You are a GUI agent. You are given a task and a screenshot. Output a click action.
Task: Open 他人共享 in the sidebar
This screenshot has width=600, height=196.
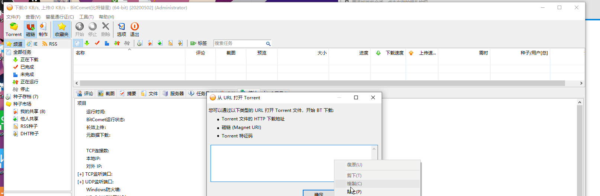pos(29,119)
